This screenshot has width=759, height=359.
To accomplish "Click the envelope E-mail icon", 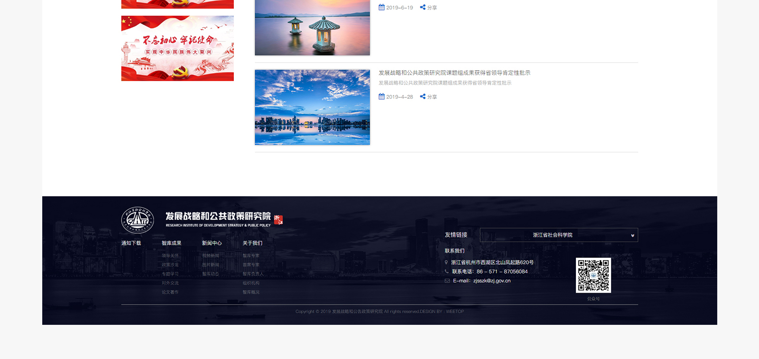I will click(x=447, y=281).
